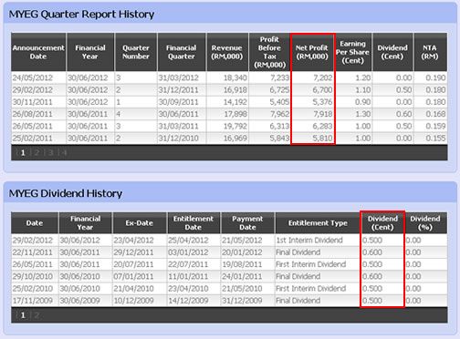
Task: Click the Ex-Date column header
Action: click(139, 223)
